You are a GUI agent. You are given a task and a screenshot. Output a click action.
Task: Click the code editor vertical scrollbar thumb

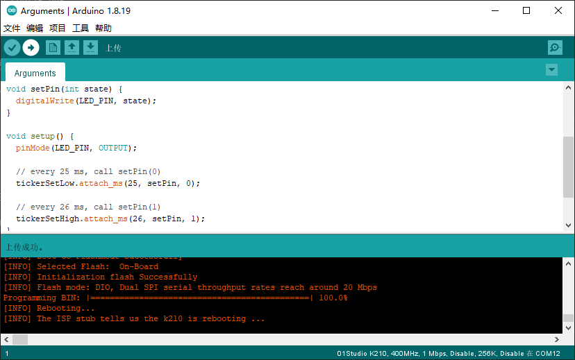(568, 167)
